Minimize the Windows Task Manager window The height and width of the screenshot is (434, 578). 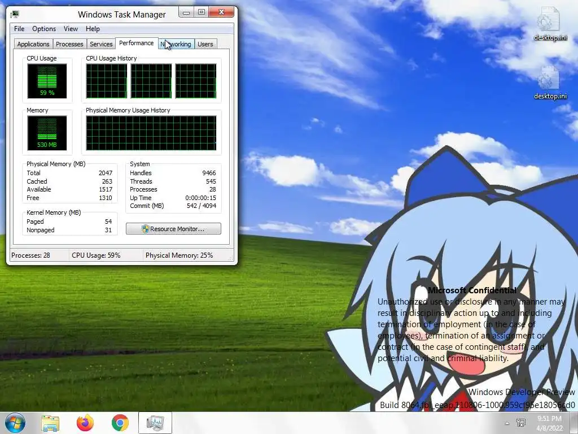coord(186,12)
